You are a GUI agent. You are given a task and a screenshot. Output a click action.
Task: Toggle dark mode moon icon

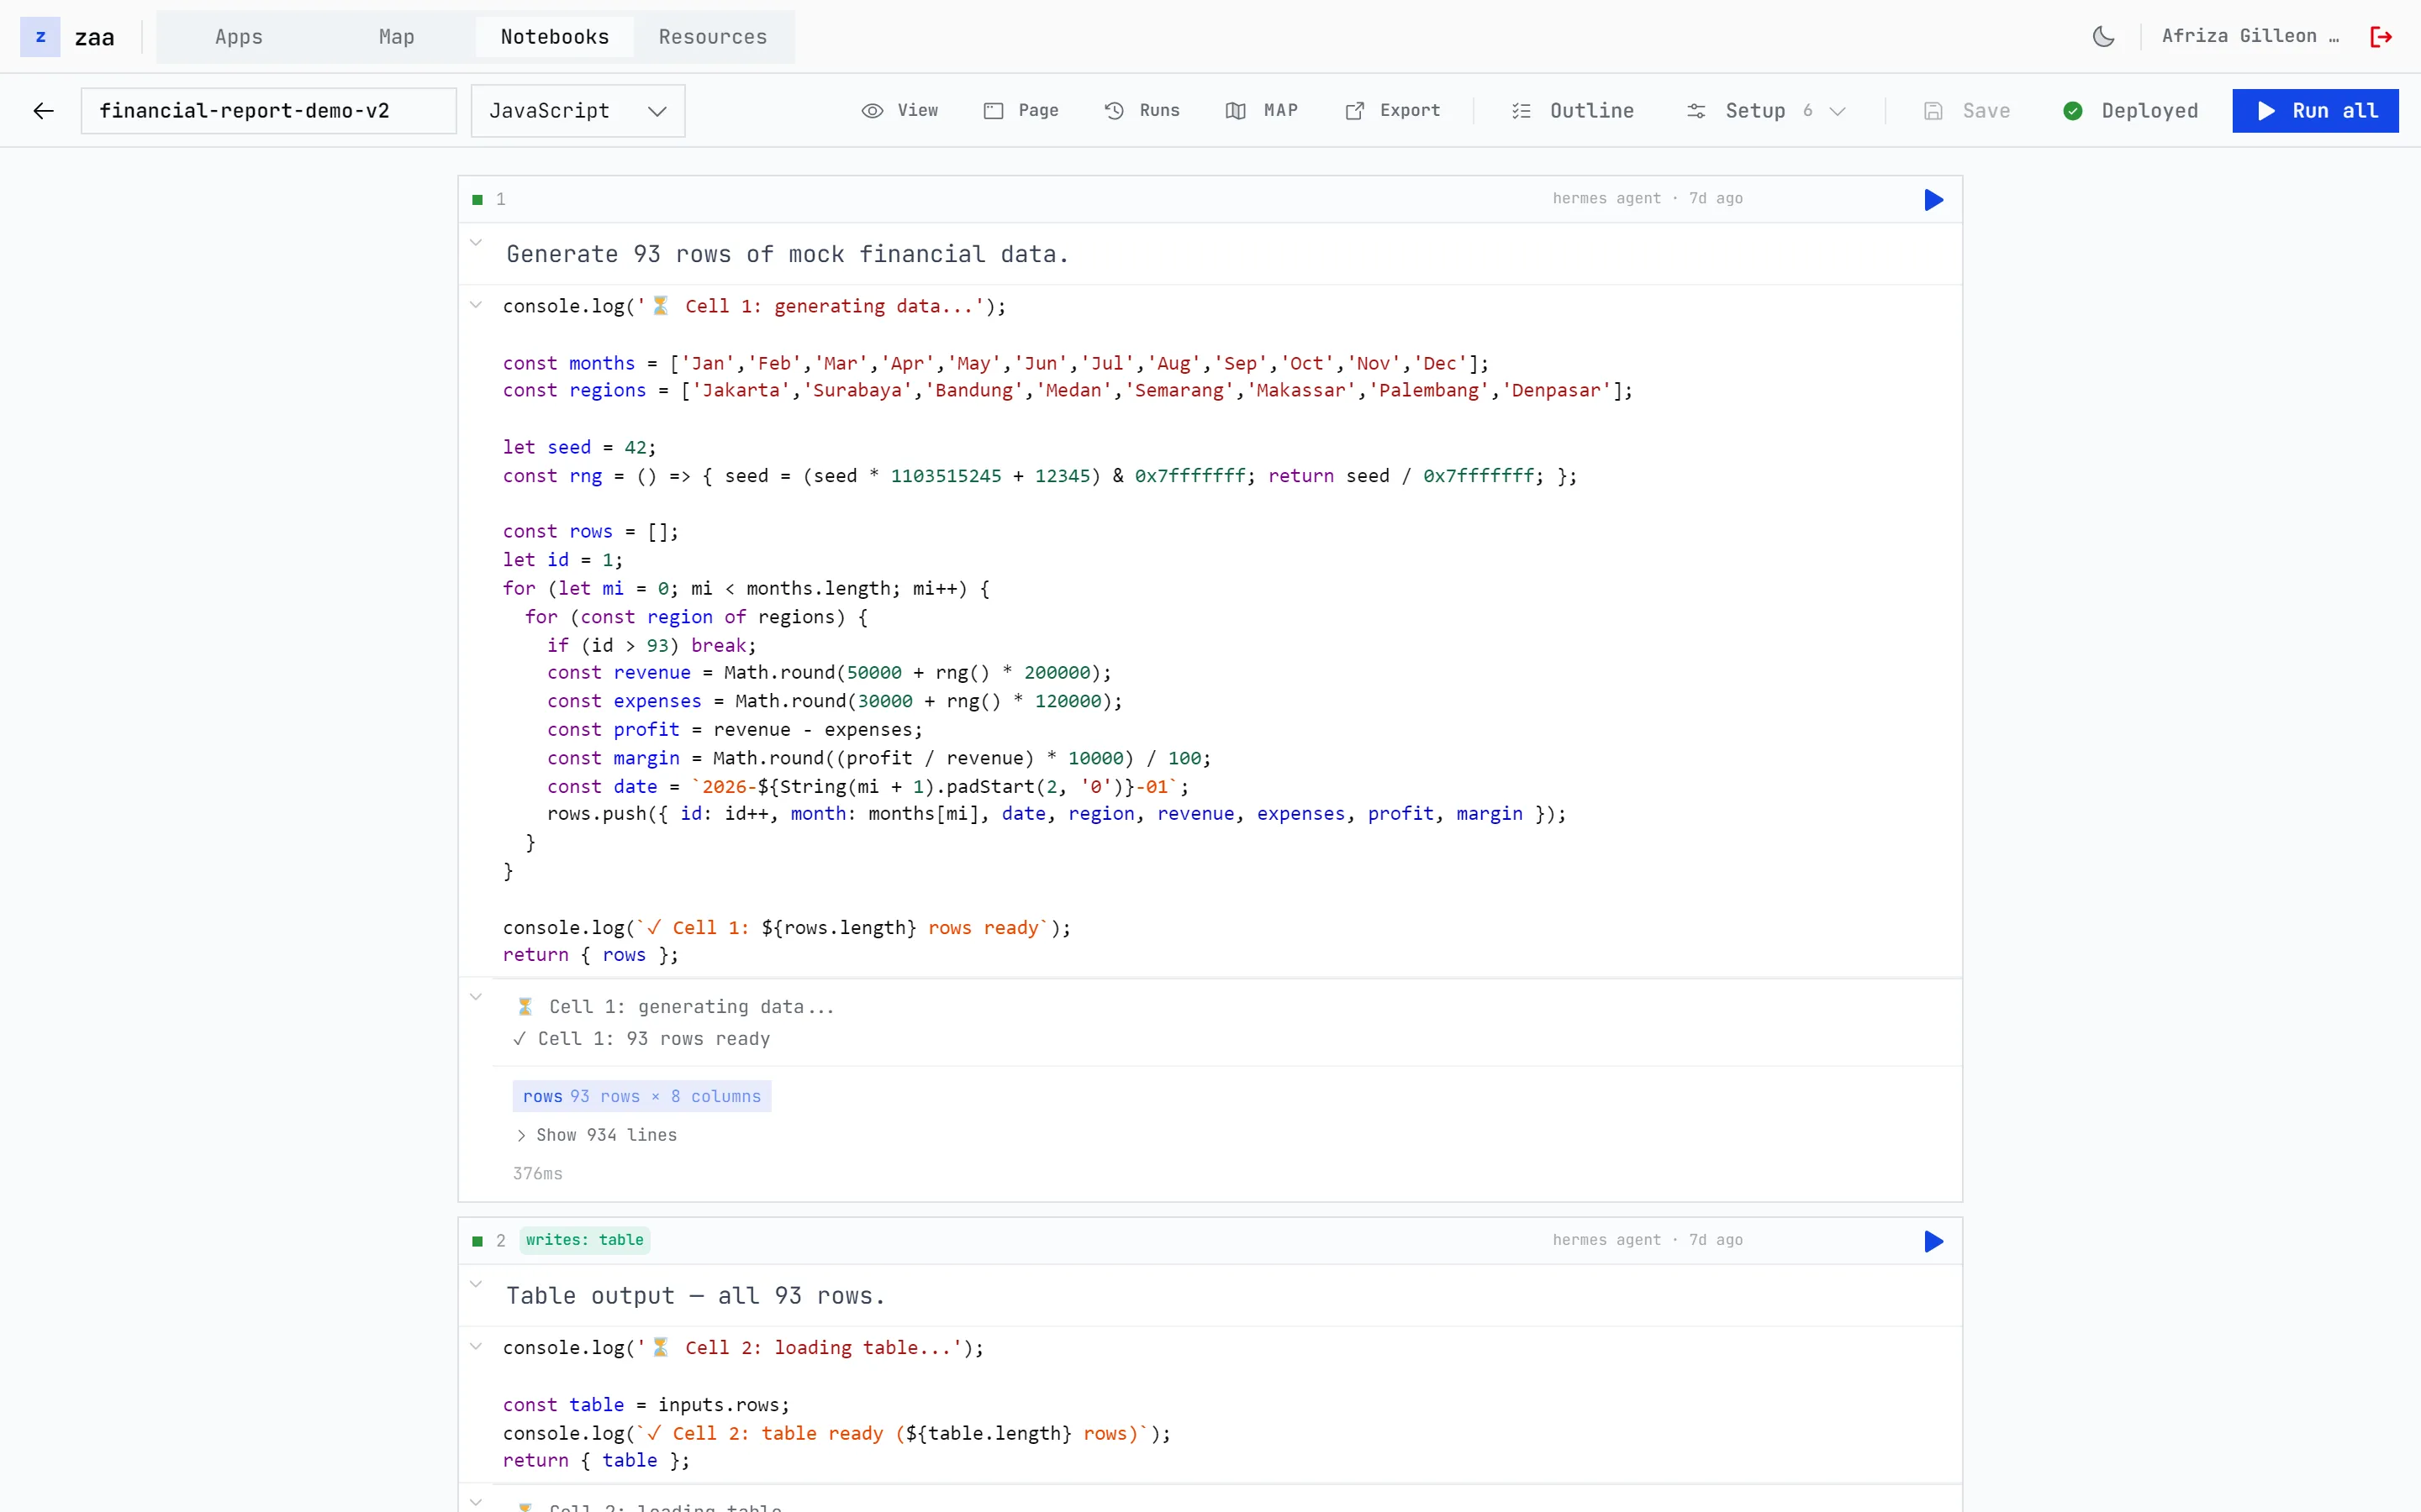click(x=2104, y=37)
